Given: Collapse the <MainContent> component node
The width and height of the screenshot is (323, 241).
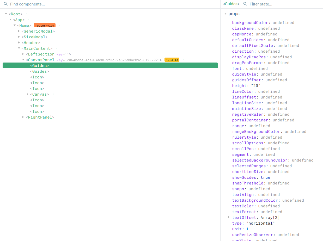Looking at the screenshot, I should click(19, 48).
